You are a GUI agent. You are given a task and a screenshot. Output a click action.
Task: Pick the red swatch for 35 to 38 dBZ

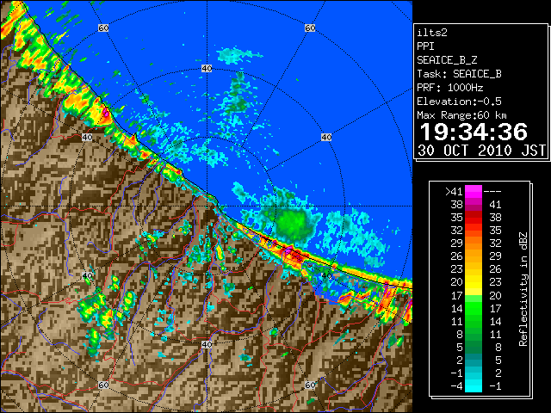[x=474, y=218]
